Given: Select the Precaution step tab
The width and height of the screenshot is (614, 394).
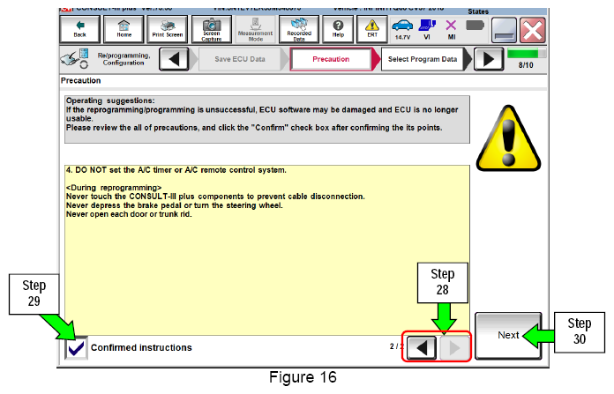Looking at the screenshot, I should (x=331, y=59).
